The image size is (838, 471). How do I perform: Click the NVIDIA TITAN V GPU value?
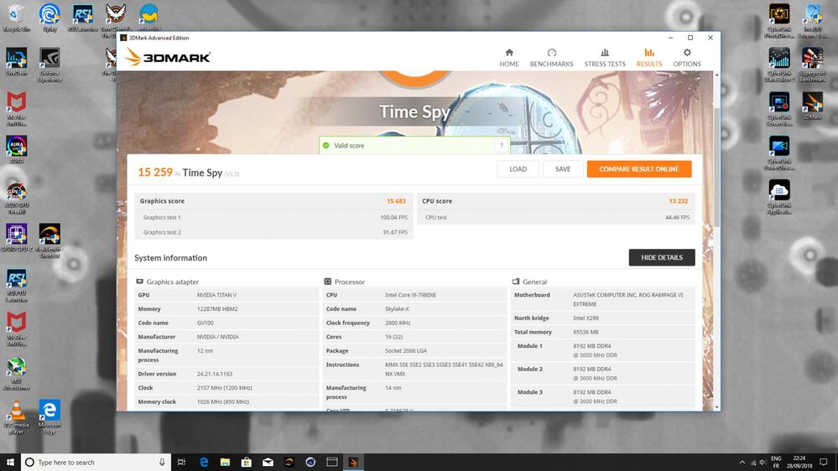tap(217, 295)
